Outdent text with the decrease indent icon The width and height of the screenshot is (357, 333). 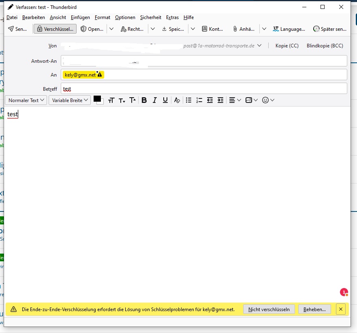point(209,100)
